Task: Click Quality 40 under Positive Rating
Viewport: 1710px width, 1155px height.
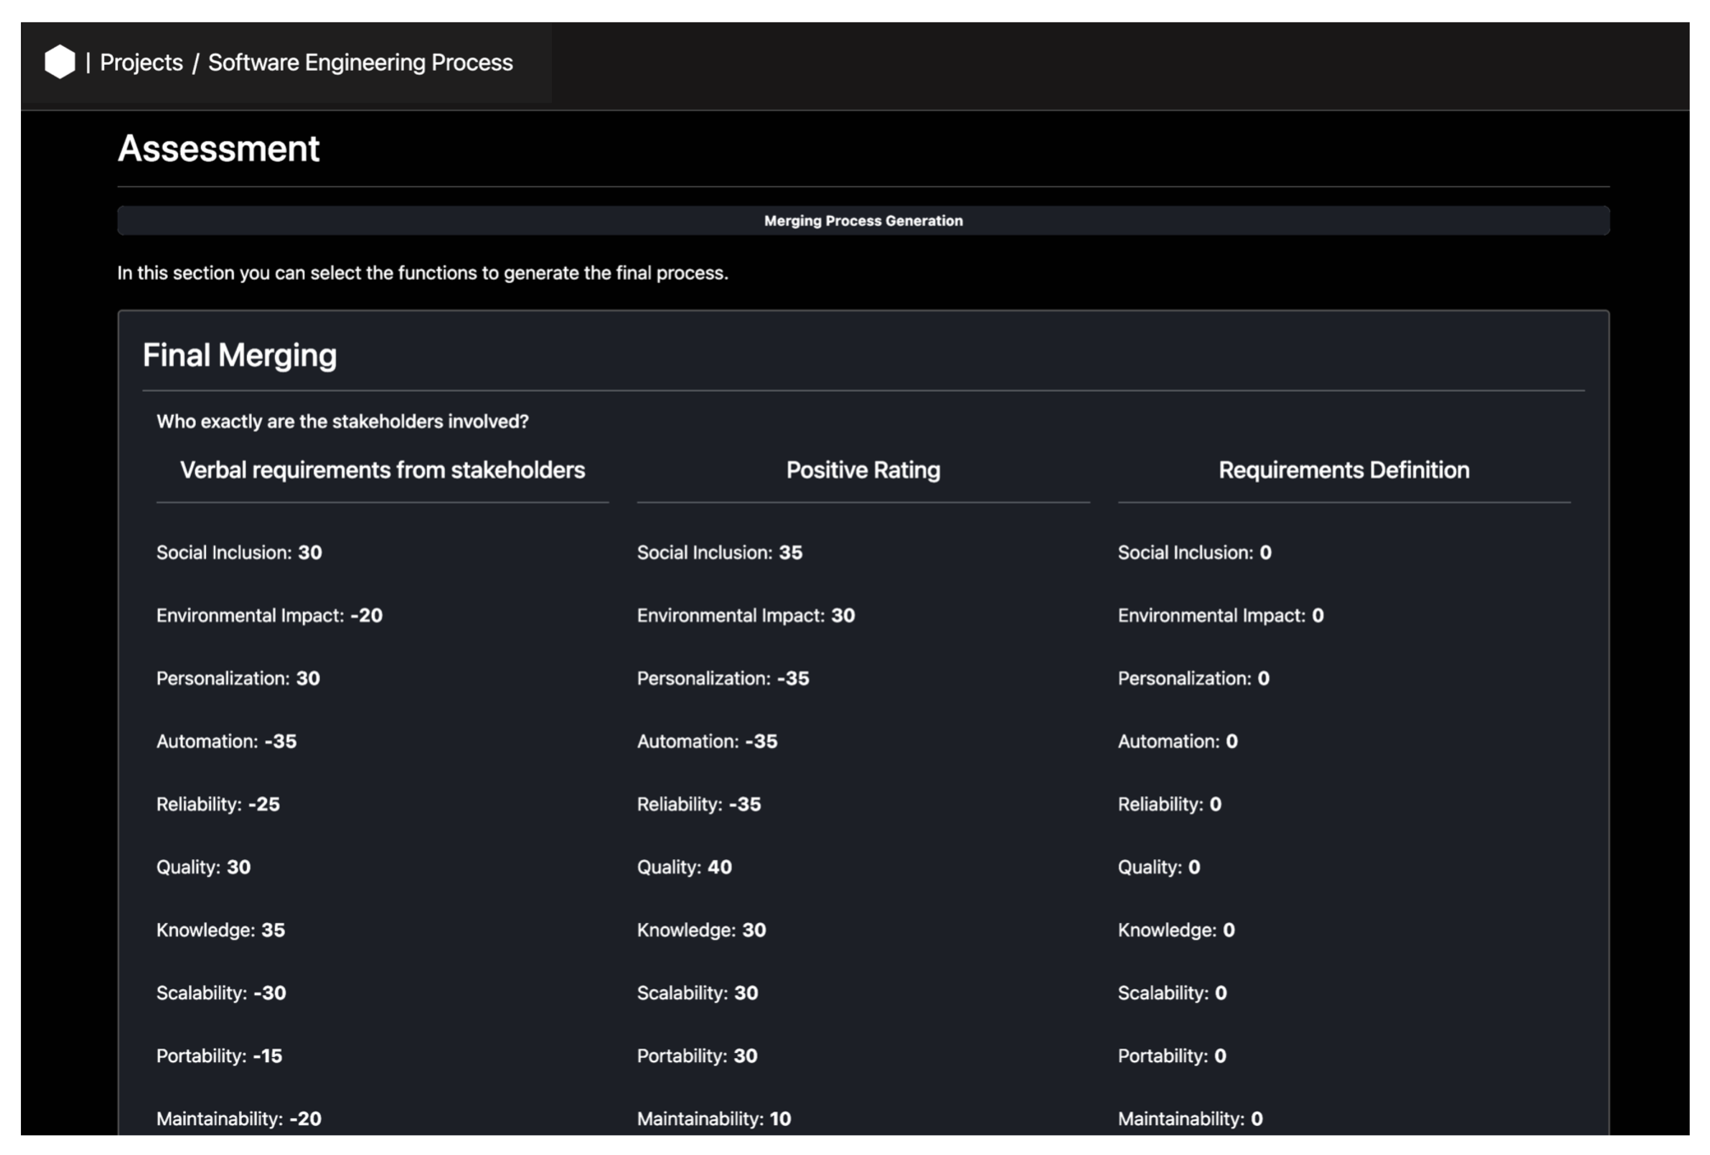Action: pos(684,867)
